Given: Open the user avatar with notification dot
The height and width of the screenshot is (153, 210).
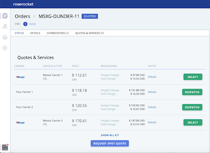Looking at the screenshot, I should coord(5,147).
